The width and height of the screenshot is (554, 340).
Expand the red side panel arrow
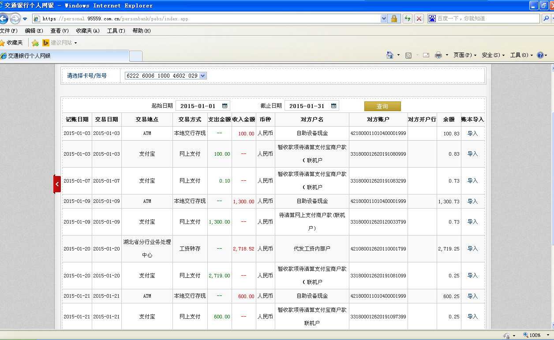tap(57, 184)
